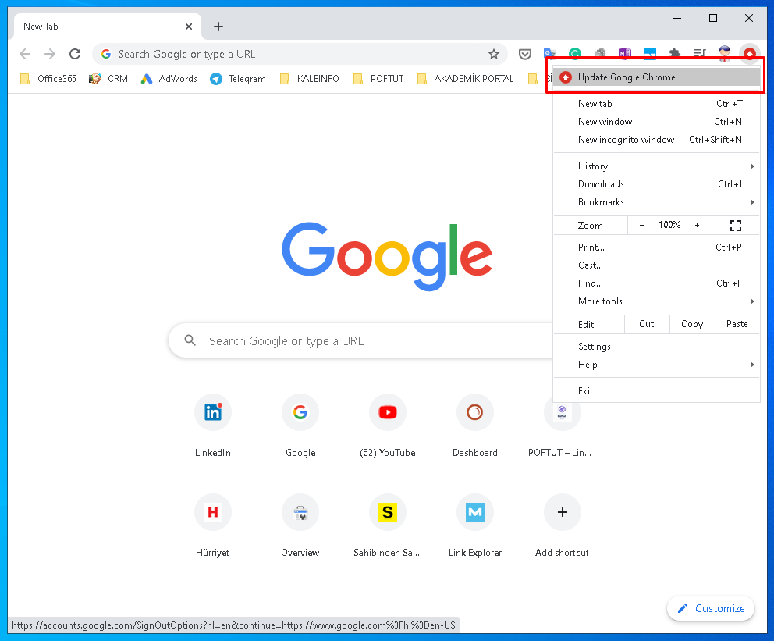Select Cast... from the menu
Viewport: 774px width, 641px height.
click(x=656, y=265)
